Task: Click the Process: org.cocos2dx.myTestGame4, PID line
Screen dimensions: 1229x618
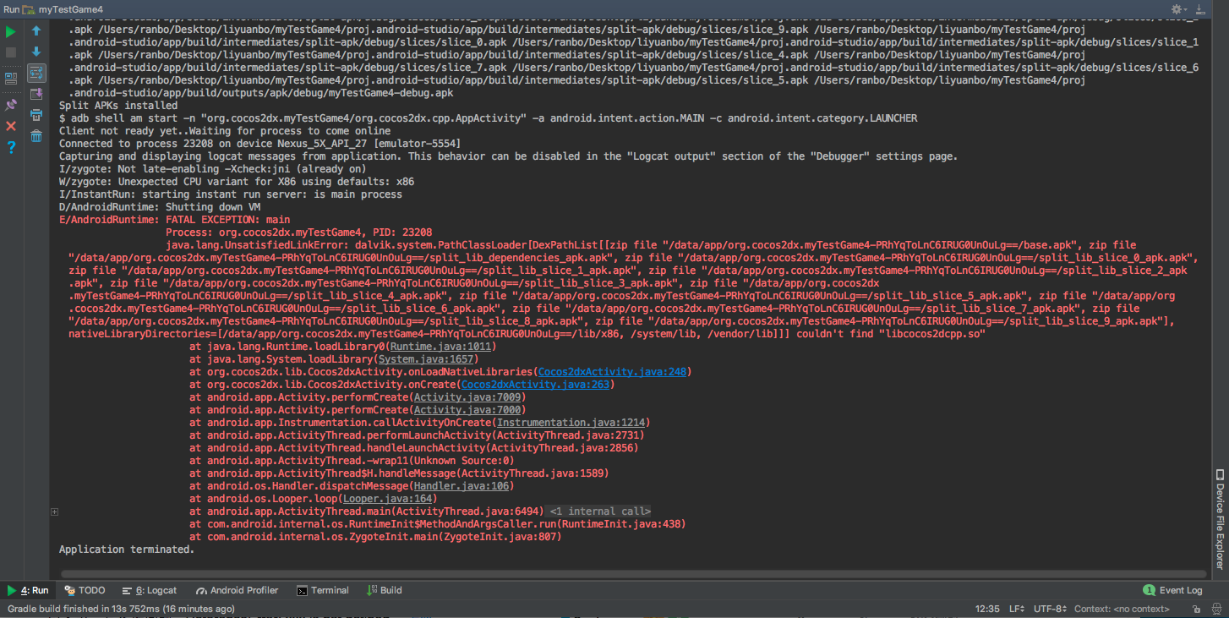Action: click(298, 232)
